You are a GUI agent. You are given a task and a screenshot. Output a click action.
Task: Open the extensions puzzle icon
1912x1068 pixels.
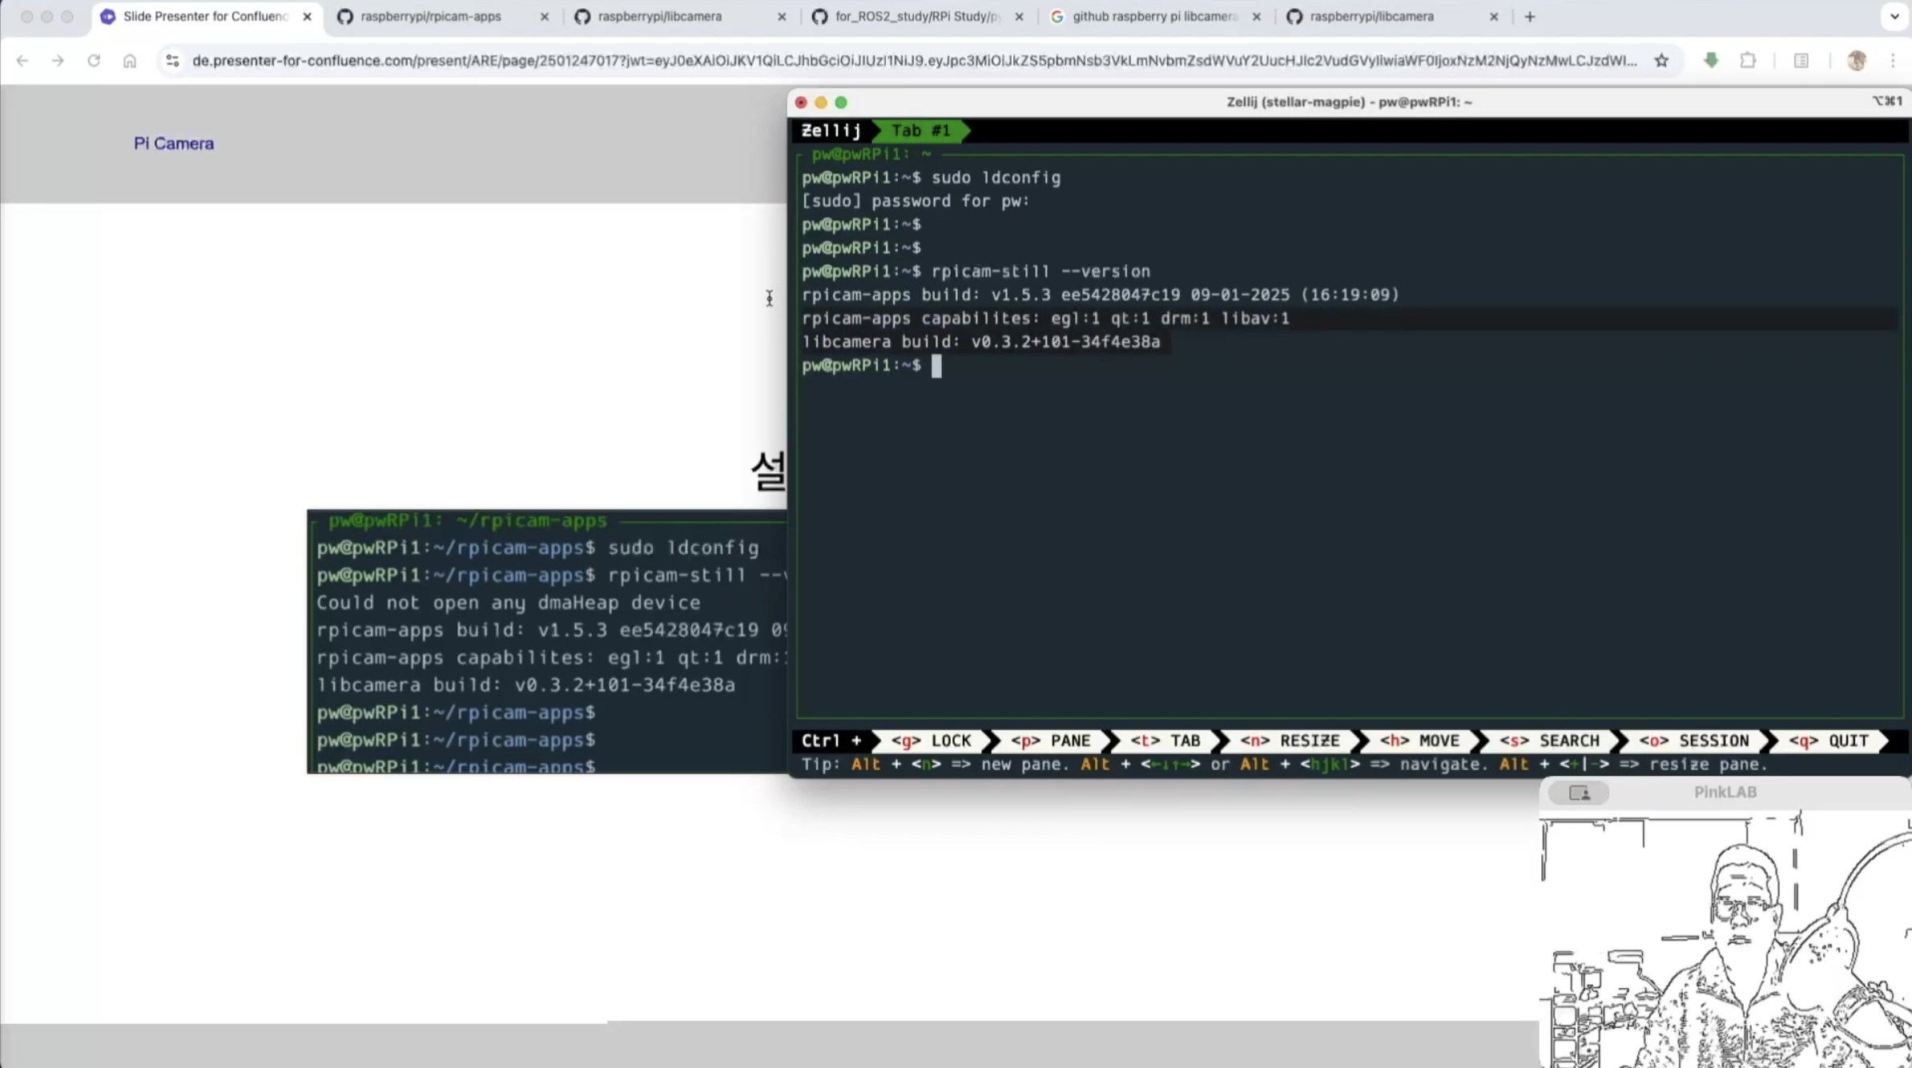coord(1748,61)
